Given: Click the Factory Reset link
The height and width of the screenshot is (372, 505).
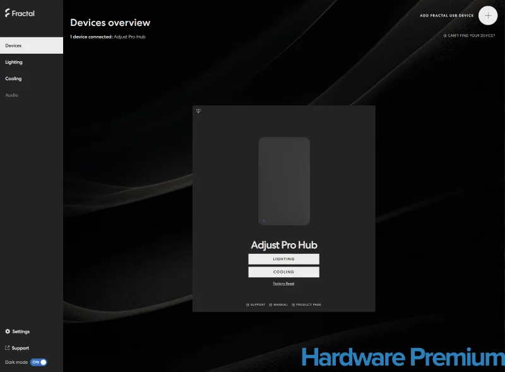Looking at the screenshot, I should tap(283, 284).
